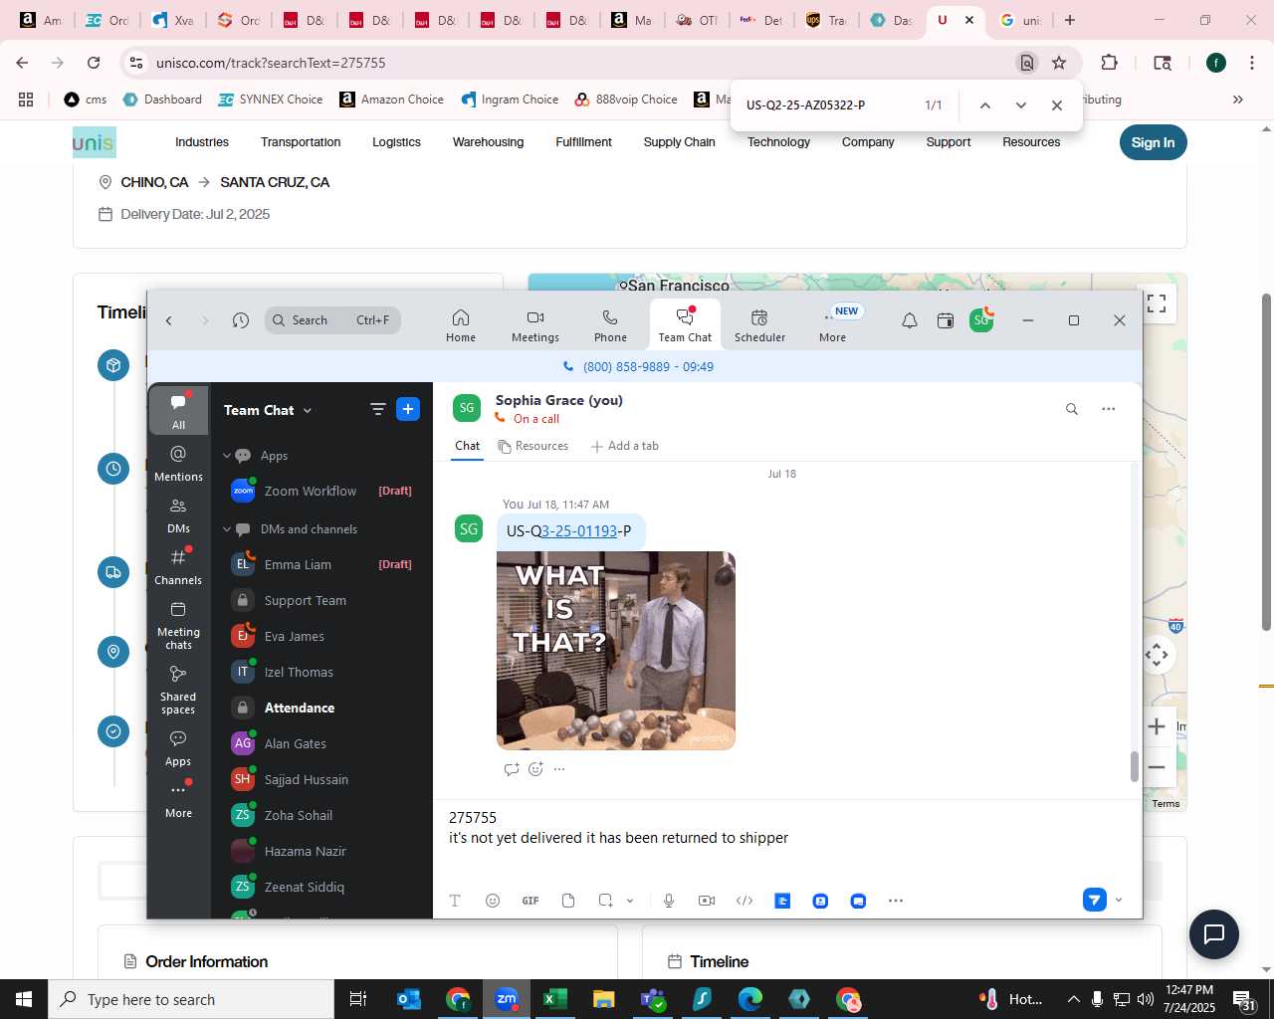Open Shared spaces in Zoom sidebar
Image resolution: width=1274 pixels, height=1019 pixels.
(179, 690)
